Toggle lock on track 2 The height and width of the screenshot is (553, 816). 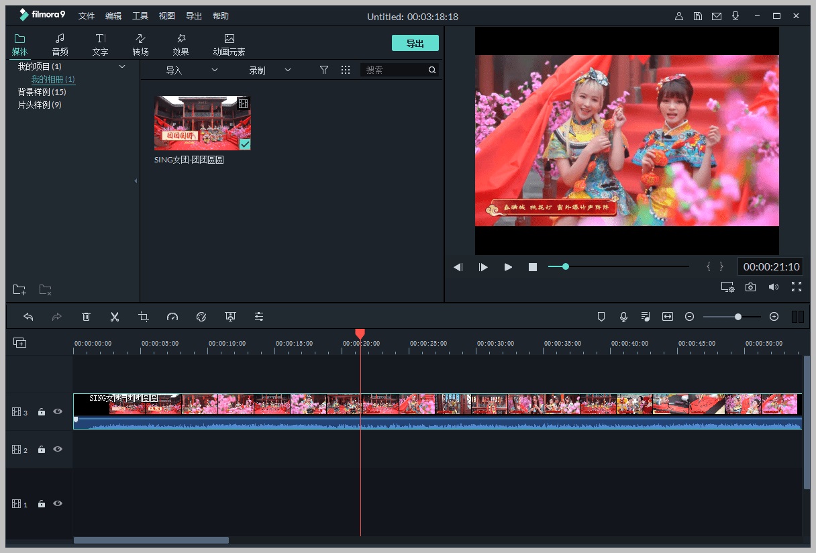pyautogui.click(x=42, y=450)
